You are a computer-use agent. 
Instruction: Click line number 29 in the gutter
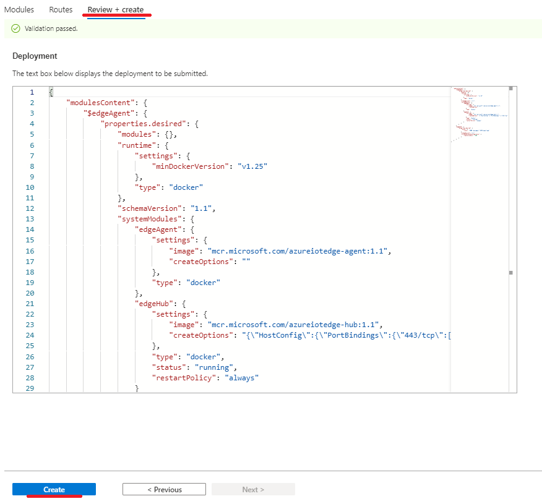pos(30,388)
